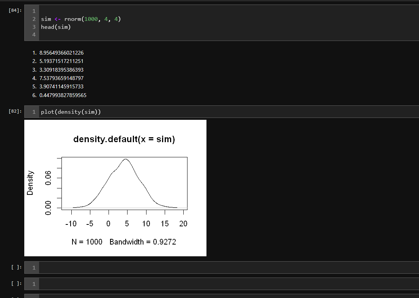This screenshot has height=298, width=419.
Task: Select cell prompt [82]:
Action: tap(15, 111)
